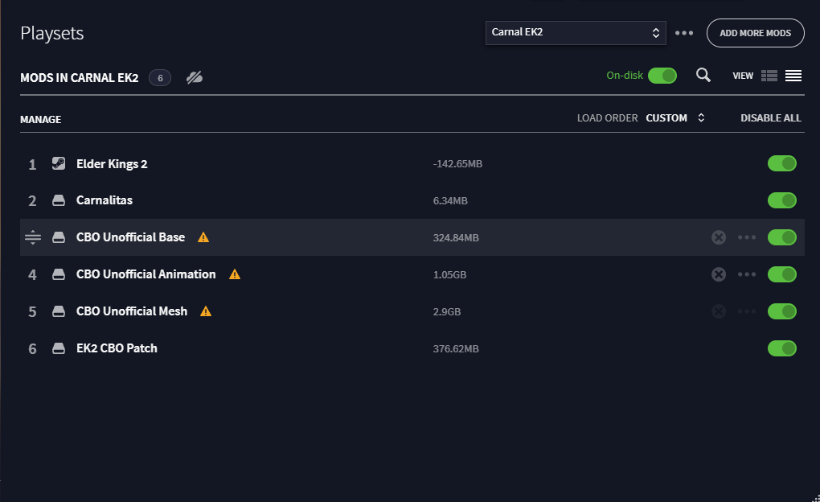The image size is (820, 502).
Task: Disable the EK2 CBO Patch toggle
Action: click(x=782, y=348)
